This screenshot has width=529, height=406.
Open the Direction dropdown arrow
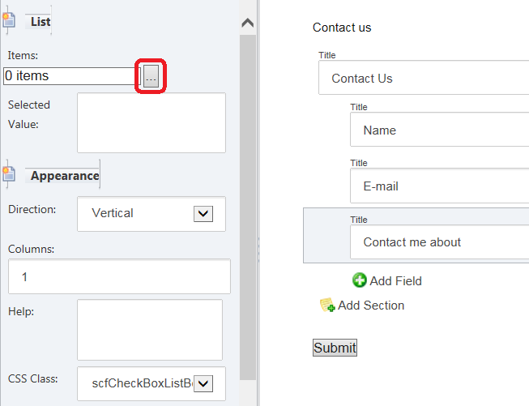click(203, 214)
